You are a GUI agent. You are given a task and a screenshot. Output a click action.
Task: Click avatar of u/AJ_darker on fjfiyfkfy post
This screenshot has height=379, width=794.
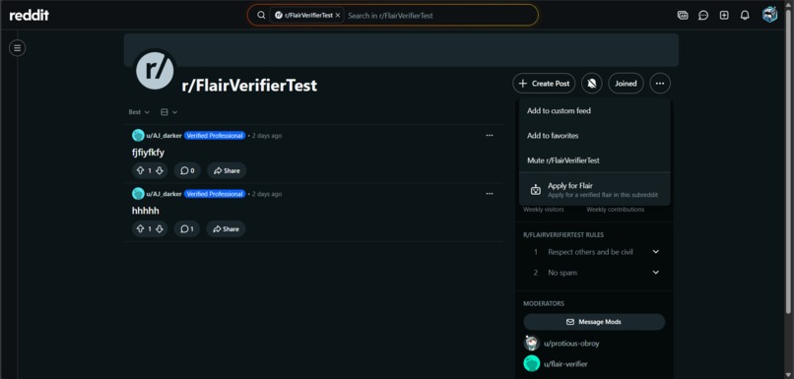tap(138, 136)
